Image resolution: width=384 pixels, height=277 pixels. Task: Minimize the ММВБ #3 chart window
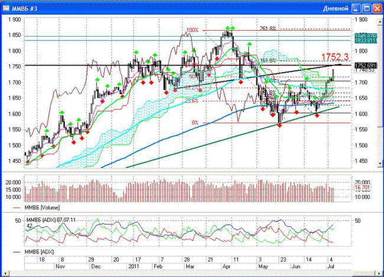pos(356,9)
